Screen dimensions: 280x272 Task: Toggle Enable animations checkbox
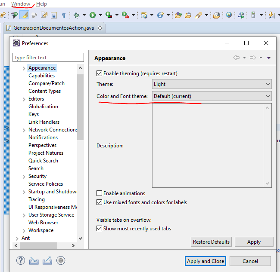[99, 193]
